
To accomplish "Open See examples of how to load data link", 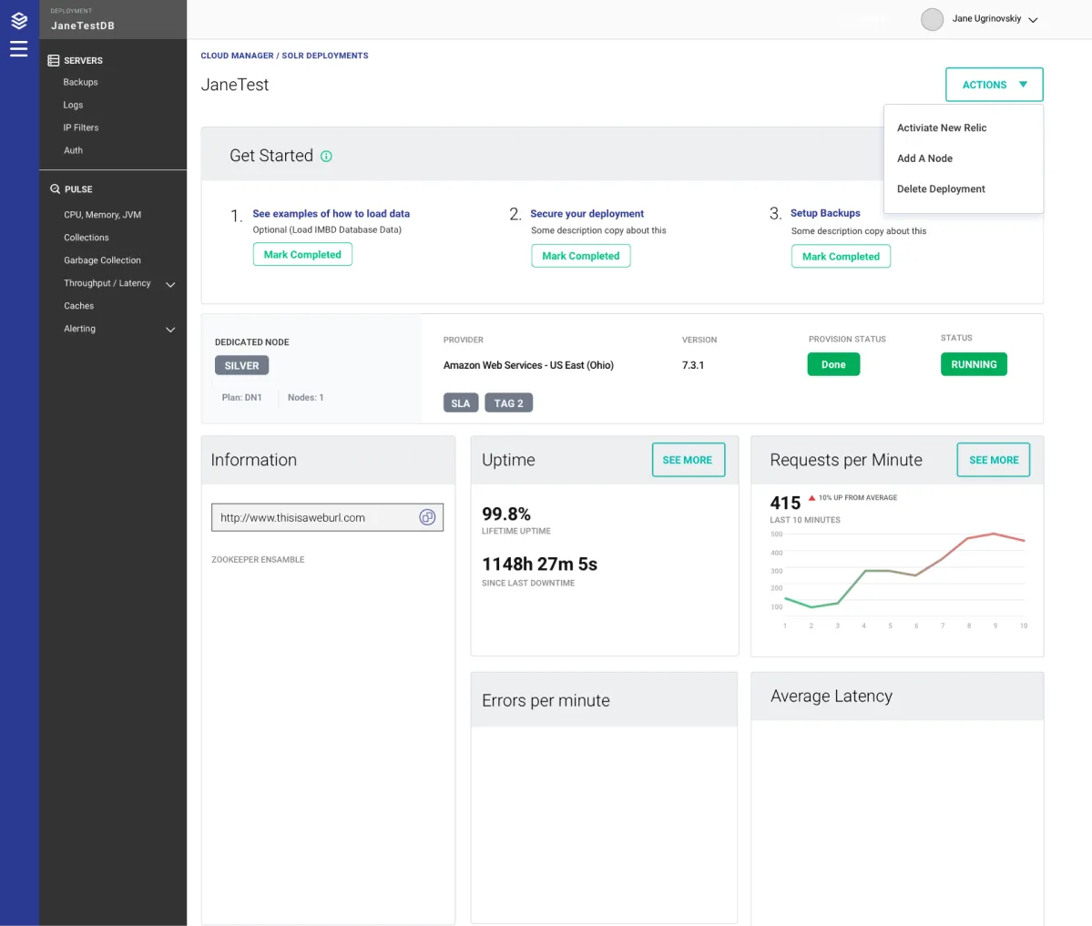I will coord(331,214).
